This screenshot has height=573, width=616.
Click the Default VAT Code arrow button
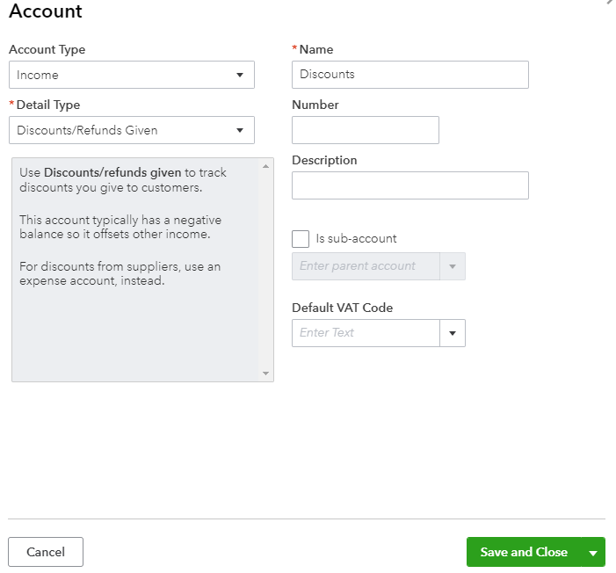click(x=453, y=333)
